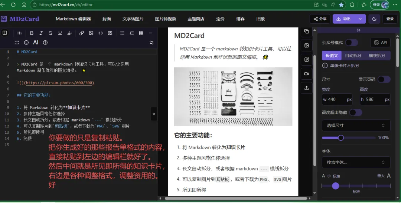Open editor settings sliders icon
Screen dimensions: 401x203
151,43
